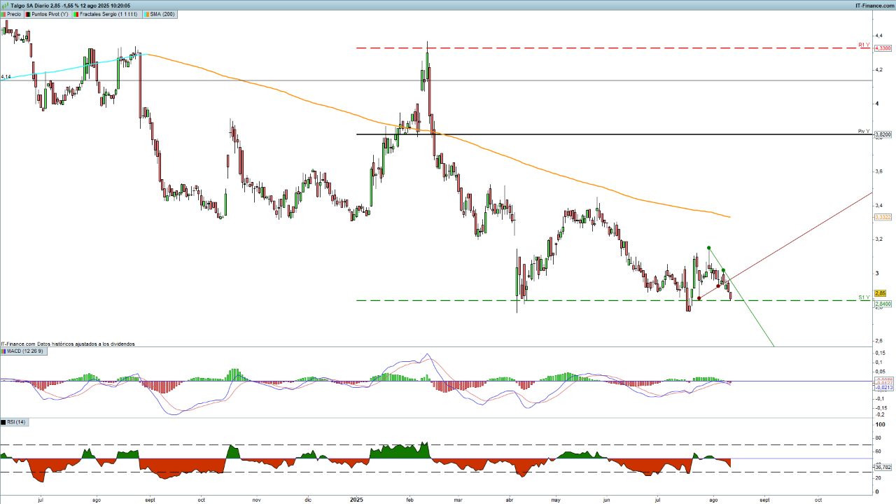The image size is (896, 504).
Task: Click the Fractales Sergio indicator color icon
Action: coord(76,14)
